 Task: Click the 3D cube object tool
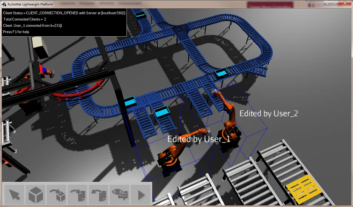36,195
